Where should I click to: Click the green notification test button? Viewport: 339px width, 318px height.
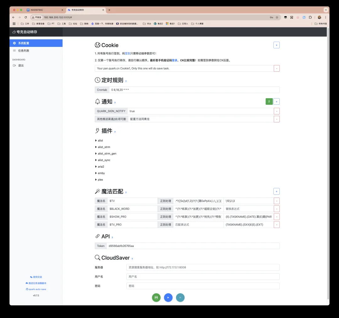(269, 101)
